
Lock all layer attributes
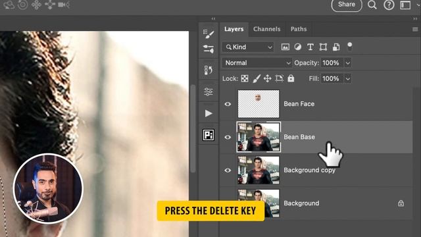pyautogui.click(x=291, y=78)
